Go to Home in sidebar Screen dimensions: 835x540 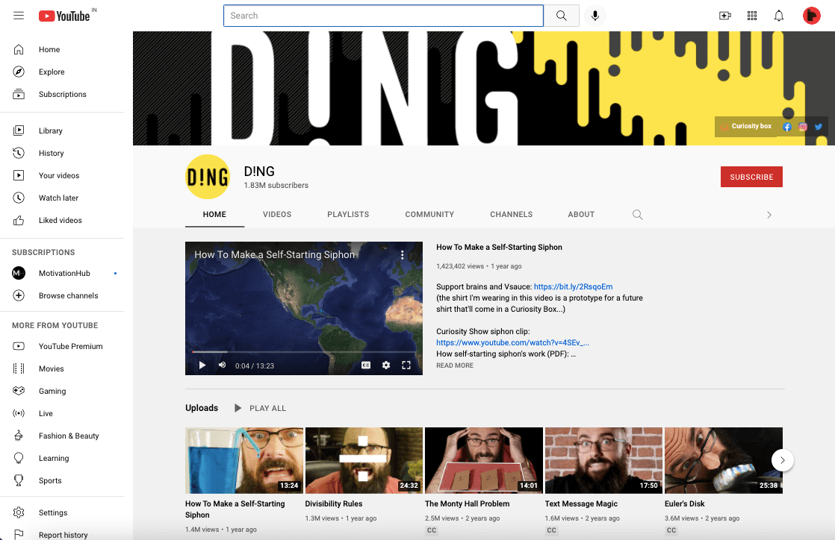(62, 49)
